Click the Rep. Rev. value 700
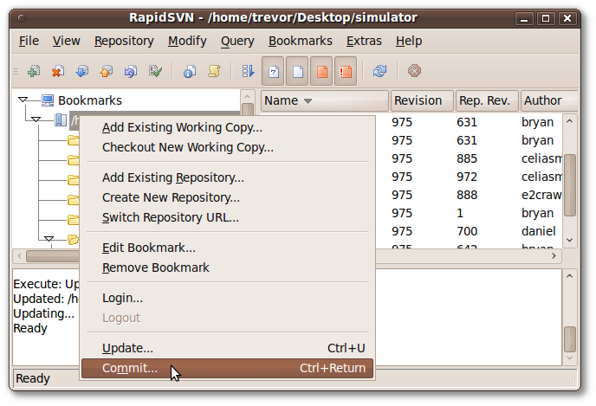The height and width of the screenshot is (406, 596). pos(467,231)
